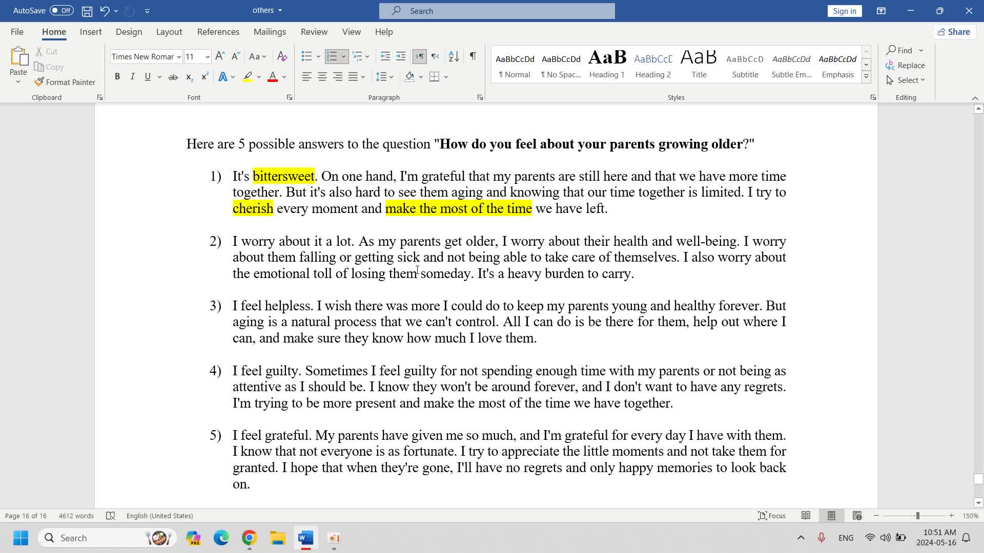This screenshot has width=984, height=553.
Task: Open the text highlight color dropdown arrow
Action: click(259, 77)
